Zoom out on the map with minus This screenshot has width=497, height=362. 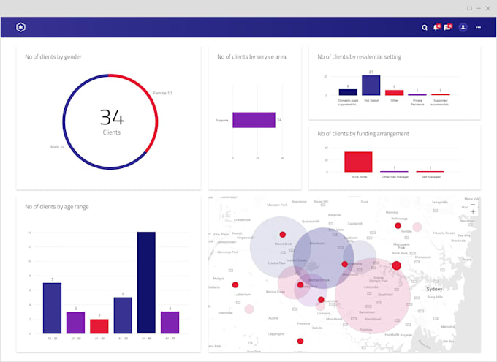click(x=473, y=205)
